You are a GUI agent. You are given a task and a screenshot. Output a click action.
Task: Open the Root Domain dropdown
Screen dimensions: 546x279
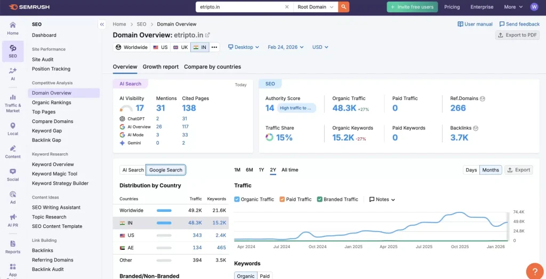[x=316, y=7]
